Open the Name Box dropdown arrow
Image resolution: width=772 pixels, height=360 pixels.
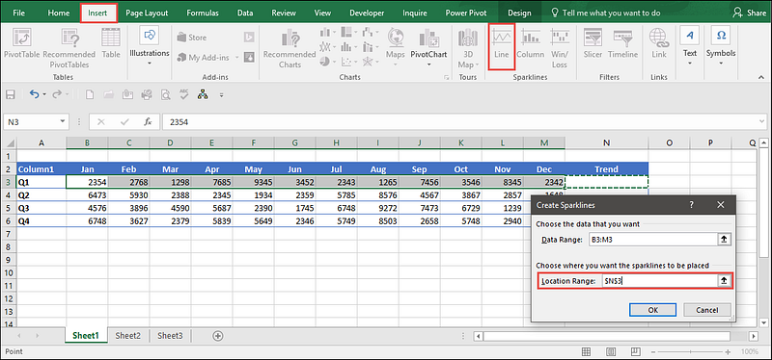(63, 121)
